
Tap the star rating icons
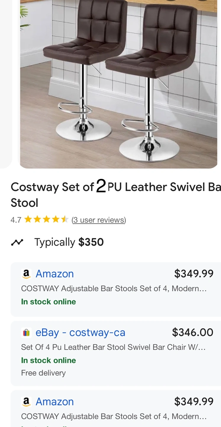point(46,220)
